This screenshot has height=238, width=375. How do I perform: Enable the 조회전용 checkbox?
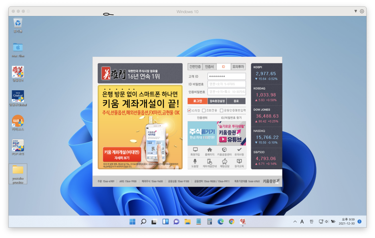click(204, 111)
